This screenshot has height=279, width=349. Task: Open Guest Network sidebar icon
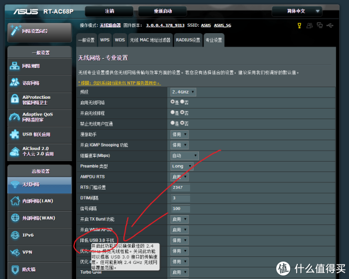click(x=15, y=83)
